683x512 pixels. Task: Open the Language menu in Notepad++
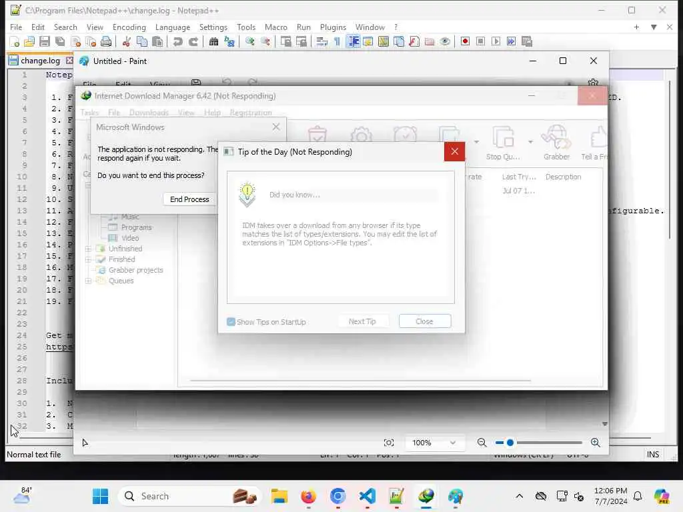point(173,27)
